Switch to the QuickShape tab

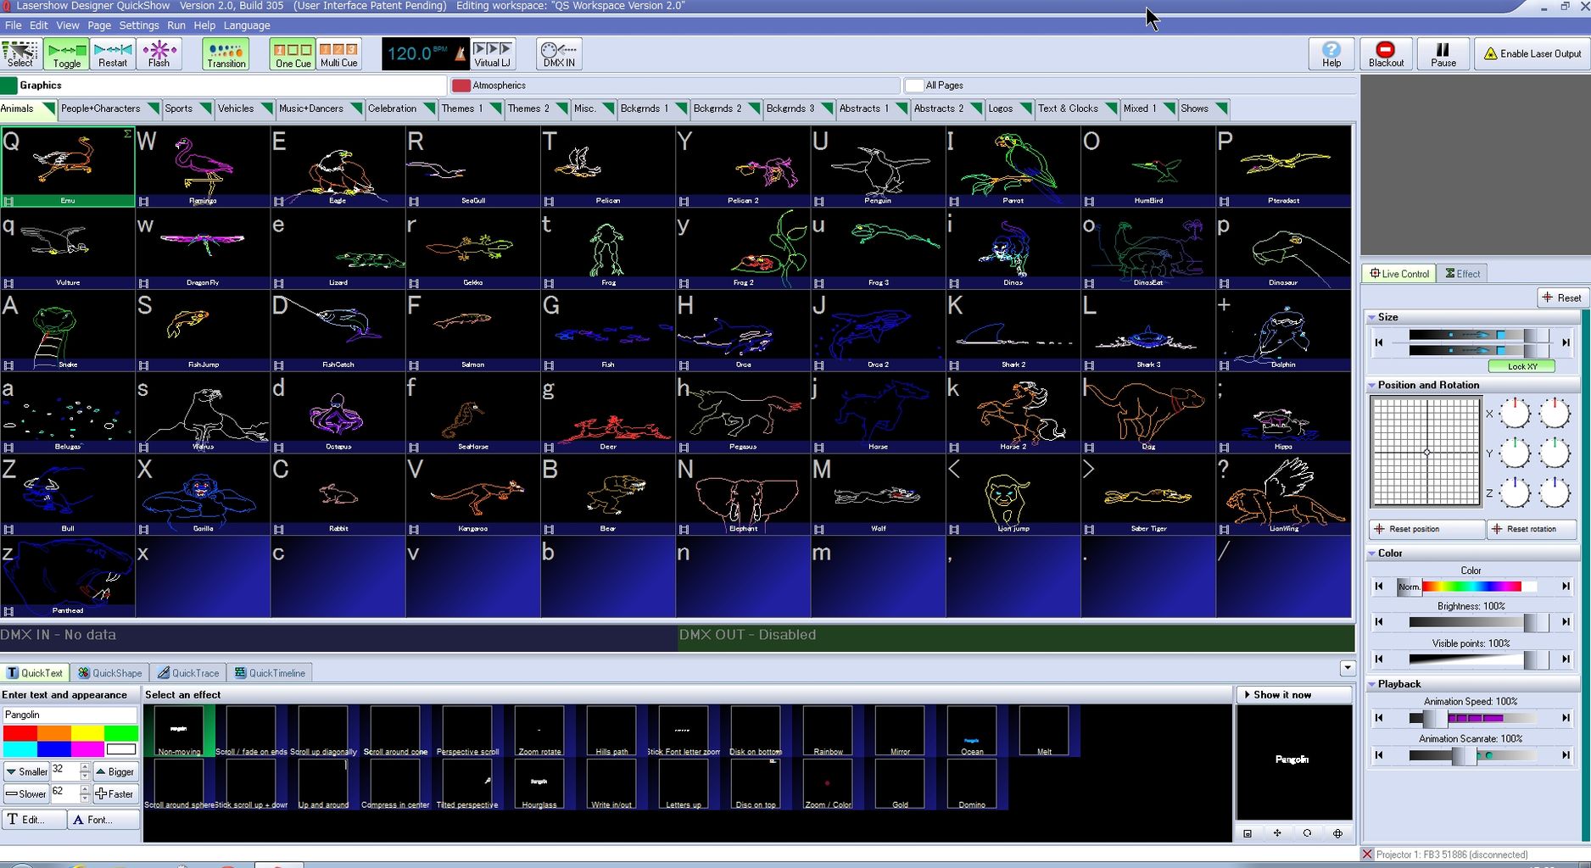(110, 673)
